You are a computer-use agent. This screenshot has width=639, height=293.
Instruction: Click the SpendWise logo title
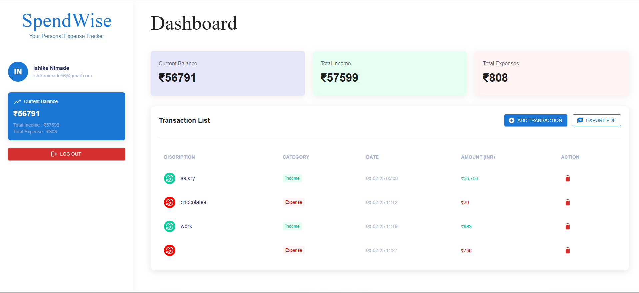(67, 21)
